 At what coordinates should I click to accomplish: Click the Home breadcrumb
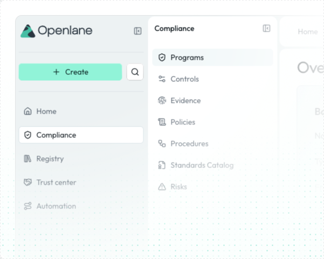point(308,32)
